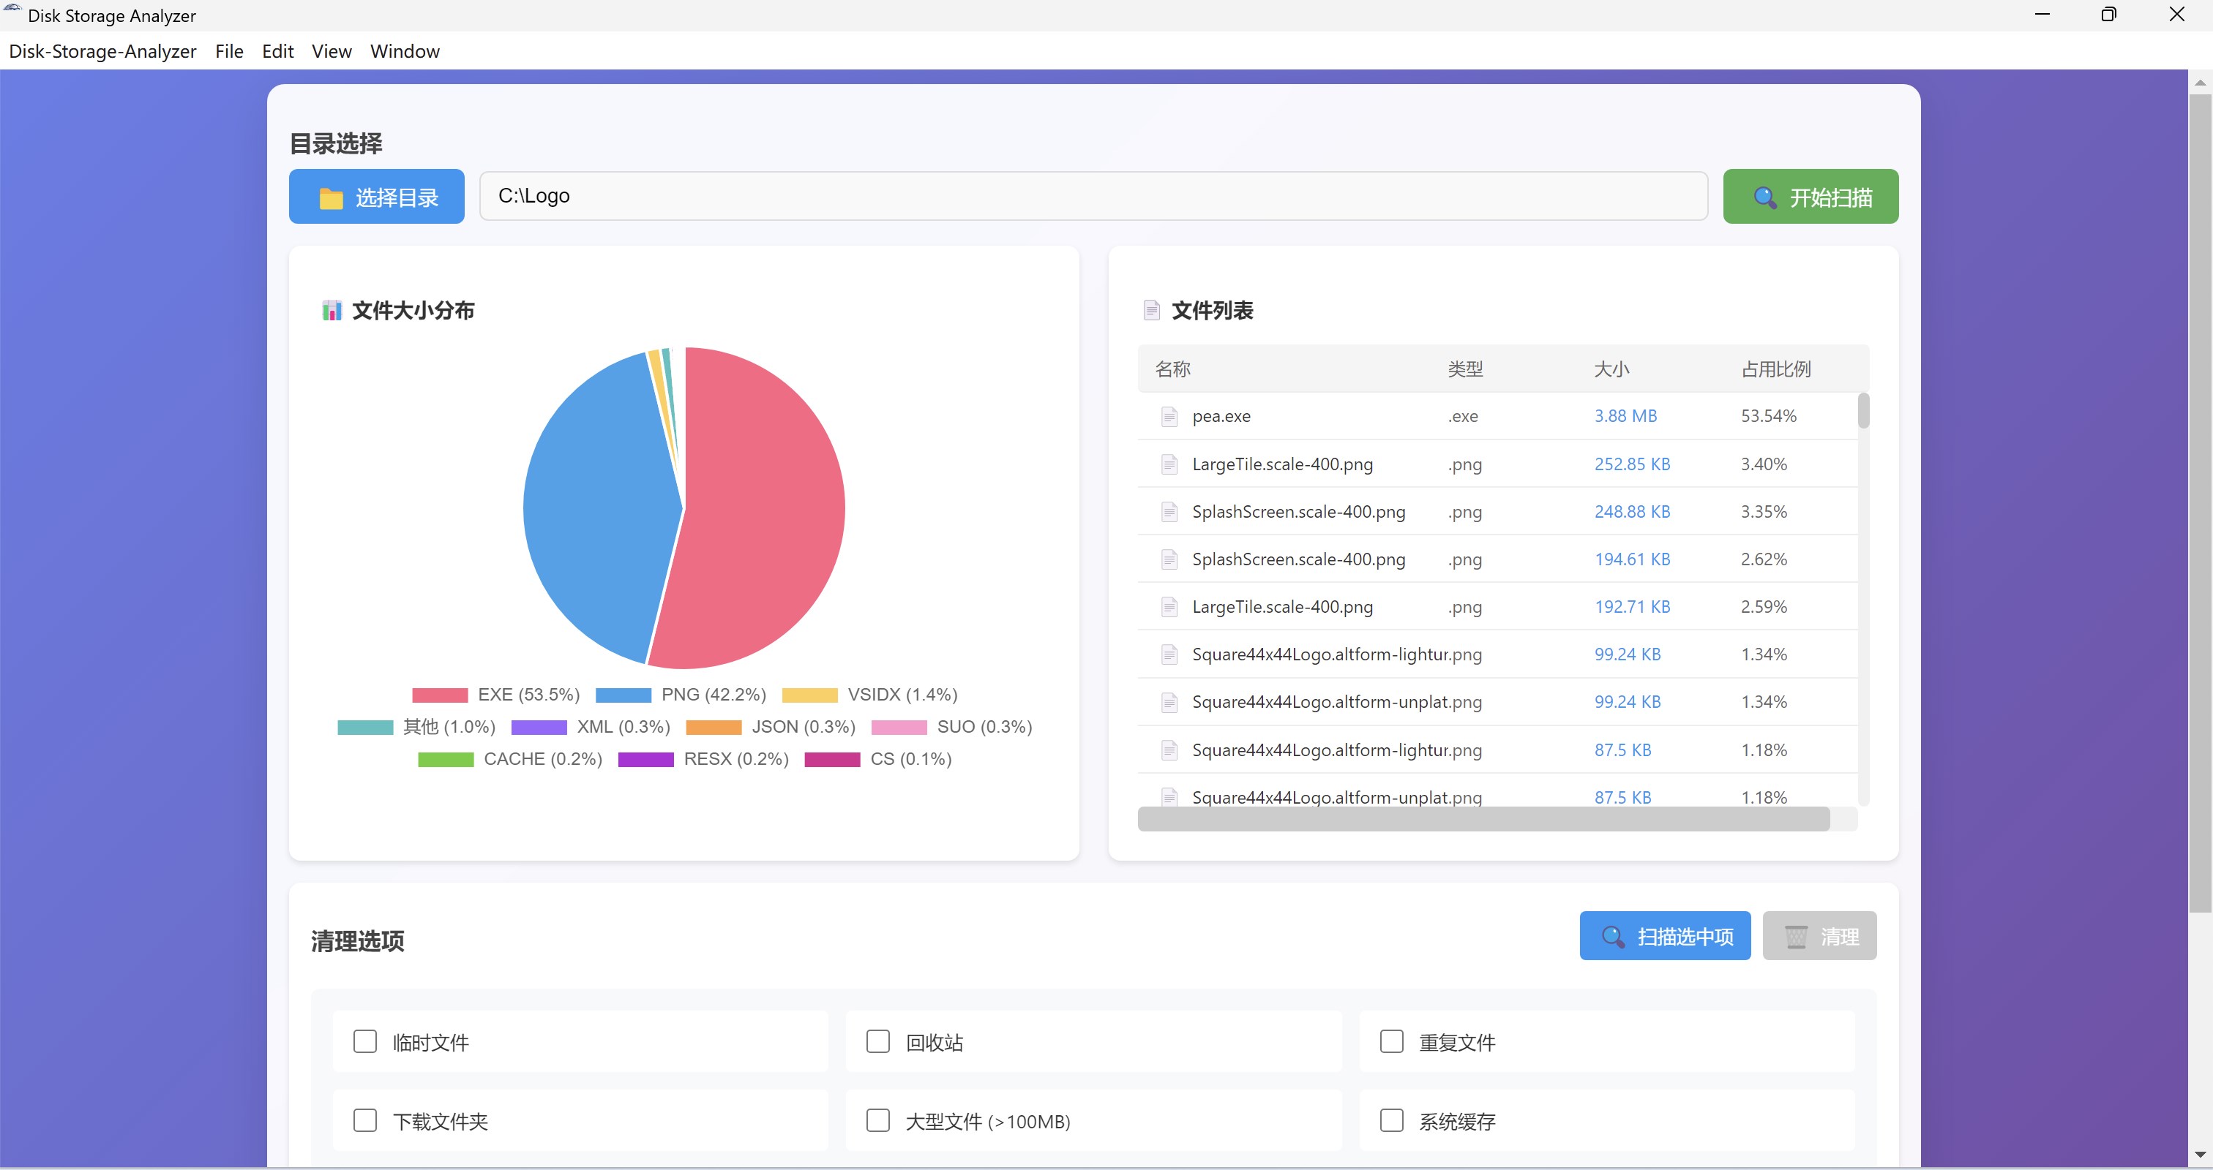Click the yellow folder icon in 选择目录
Image resolution: width=2213 pixels, height=1170 pixels.
331,198
